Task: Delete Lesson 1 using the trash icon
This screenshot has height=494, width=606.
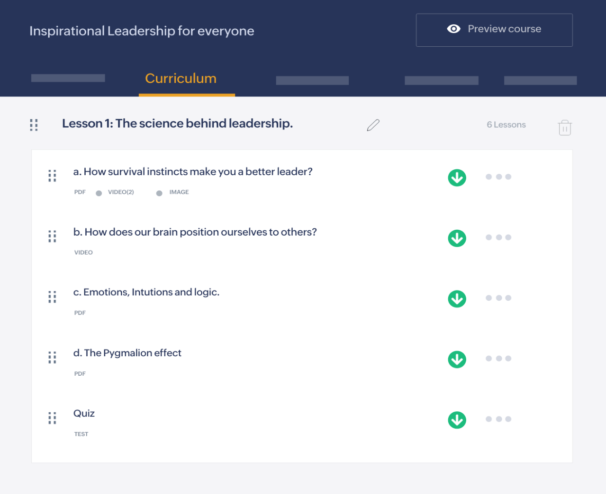Action: pyautogui.click(x=565, y=127)
